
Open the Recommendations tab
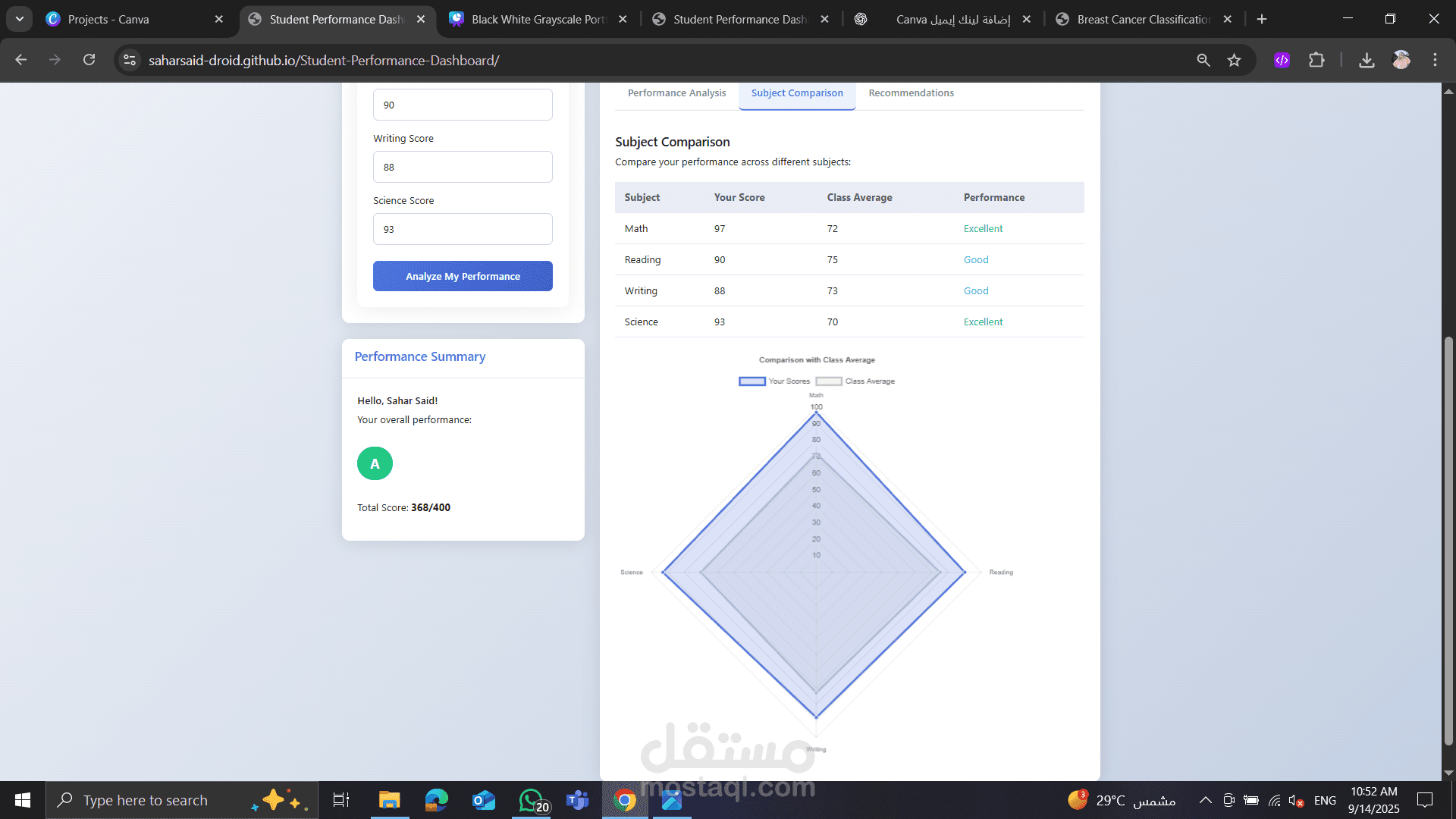point(911,93)
